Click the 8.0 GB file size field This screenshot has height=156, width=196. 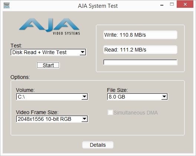click(137, 97)
